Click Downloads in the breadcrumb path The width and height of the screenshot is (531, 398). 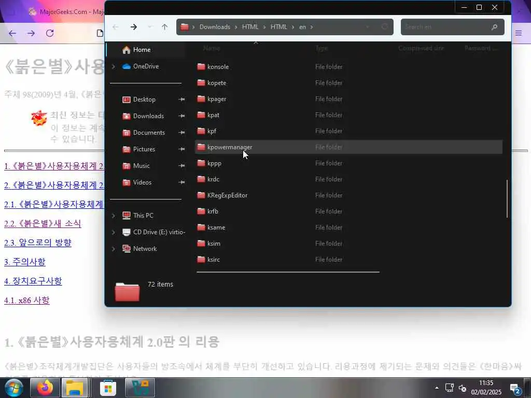pyautogui.click(x=215, y=27)
